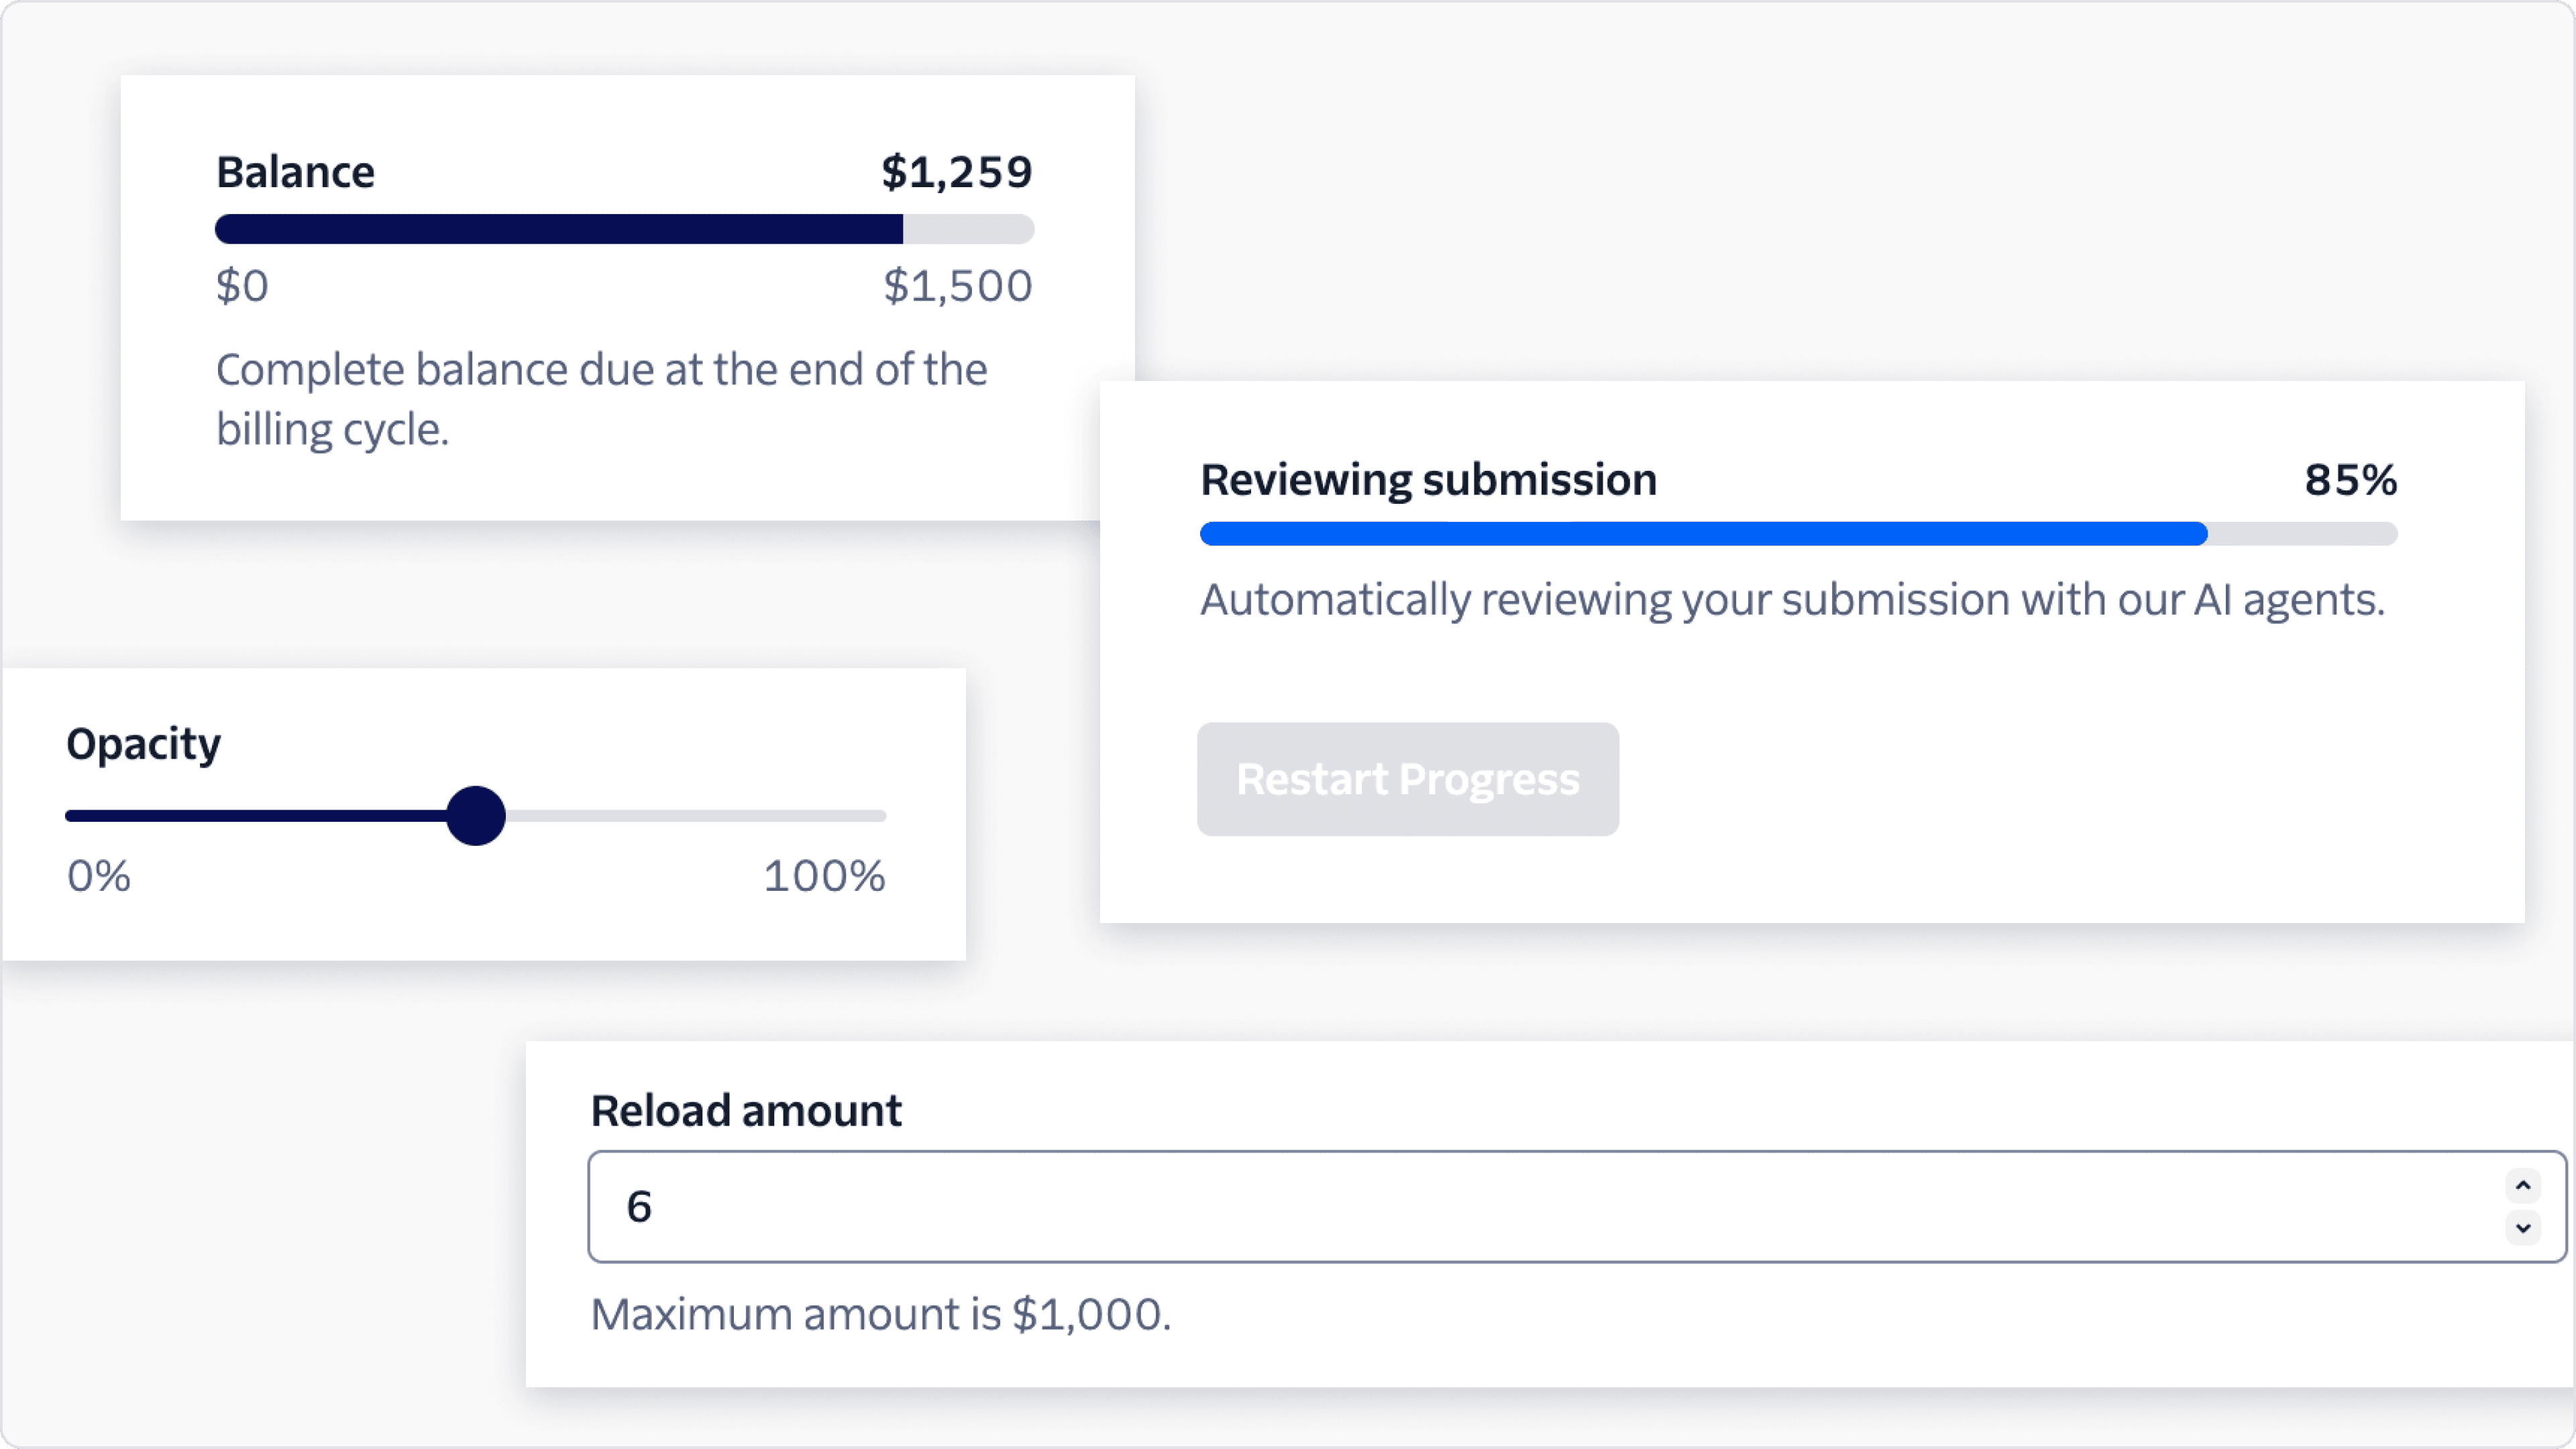Screen dimensions: 2576x1449
Task: Click the 85% progress label
Action: [2348, 480]
